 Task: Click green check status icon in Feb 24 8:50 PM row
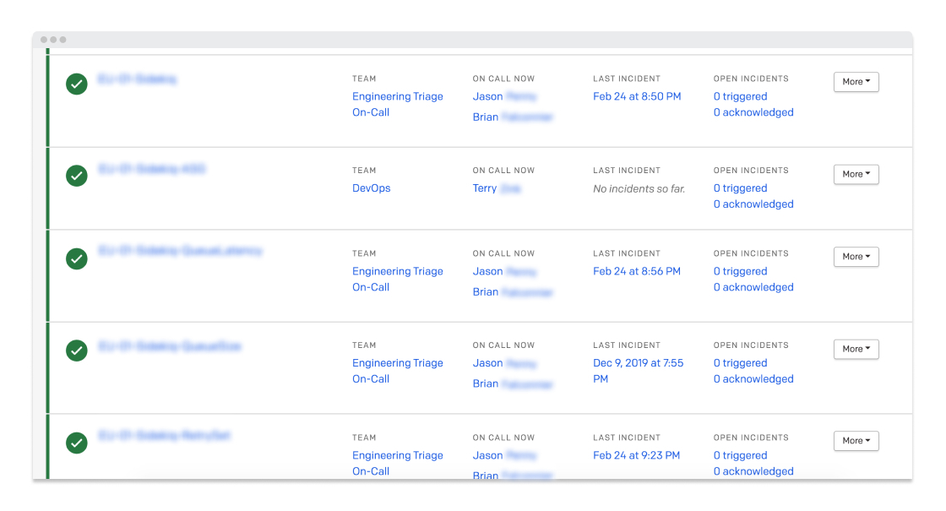click(x=77, y=84)
